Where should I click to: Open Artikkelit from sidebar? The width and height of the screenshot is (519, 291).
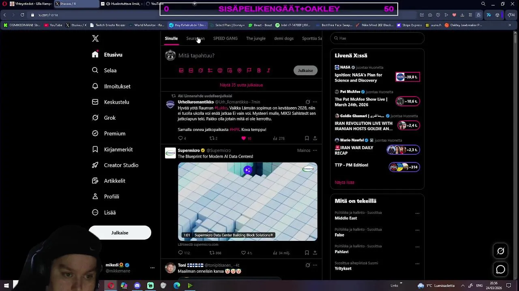click(x=109, y=181)
